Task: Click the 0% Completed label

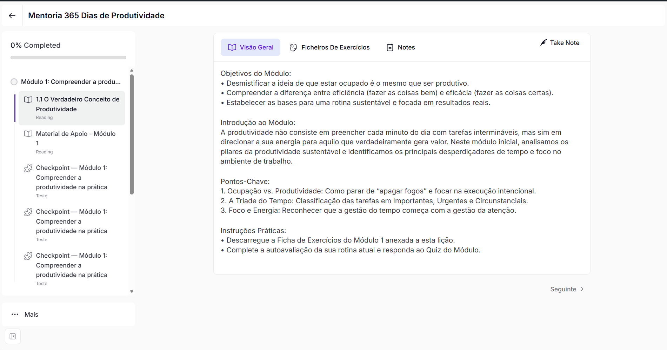Action: click(x=35, y=45)
